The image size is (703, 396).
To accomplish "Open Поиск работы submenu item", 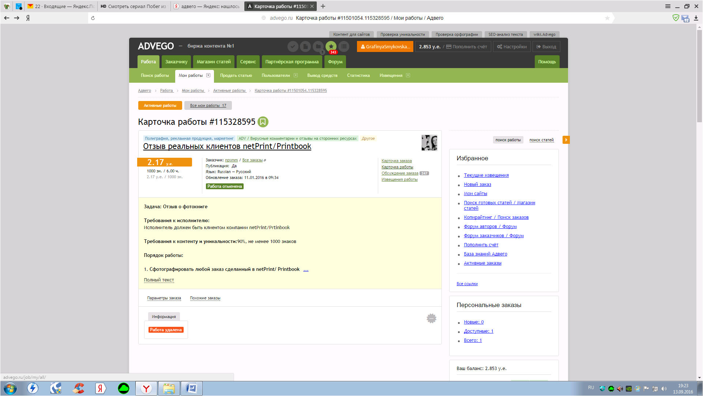I will (x=155, y=75).
